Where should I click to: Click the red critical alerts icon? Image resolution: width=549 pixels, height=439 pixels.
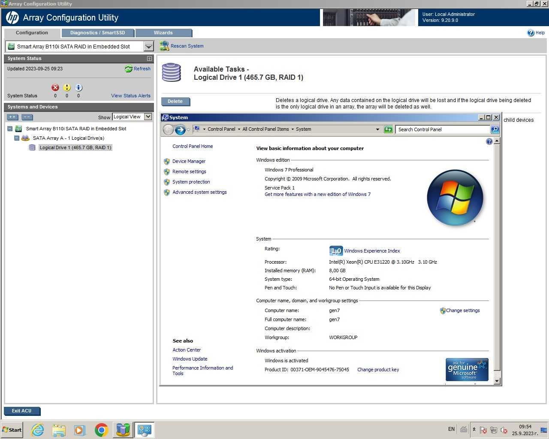coord(55,87)
